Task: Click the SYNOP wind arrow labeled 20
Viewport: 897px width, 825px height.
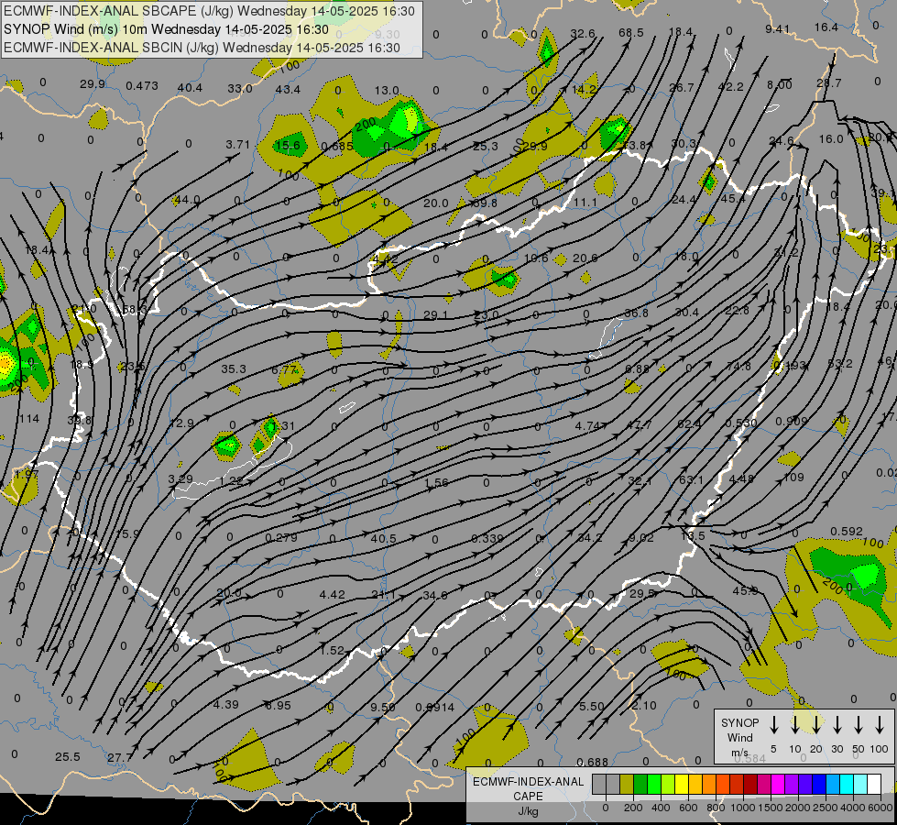Action: [815, 724]
